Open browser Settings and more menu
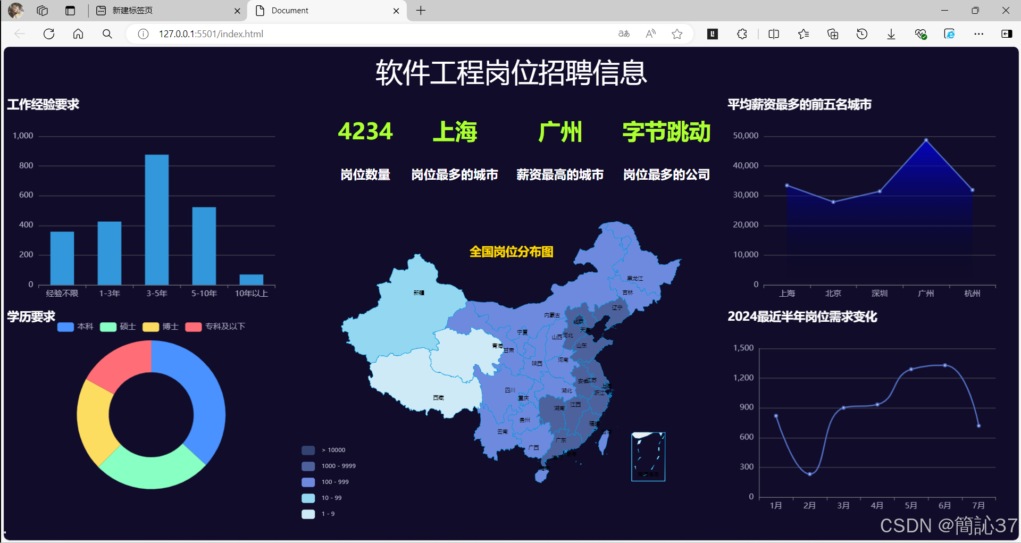 pos(978,34)
